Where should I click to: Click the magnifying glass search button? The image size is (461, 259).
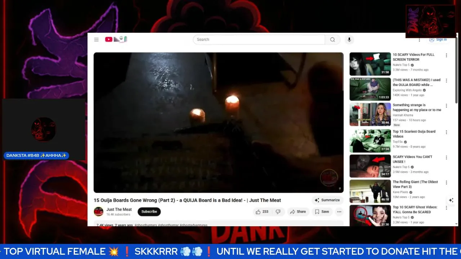[x=332, y=40]
